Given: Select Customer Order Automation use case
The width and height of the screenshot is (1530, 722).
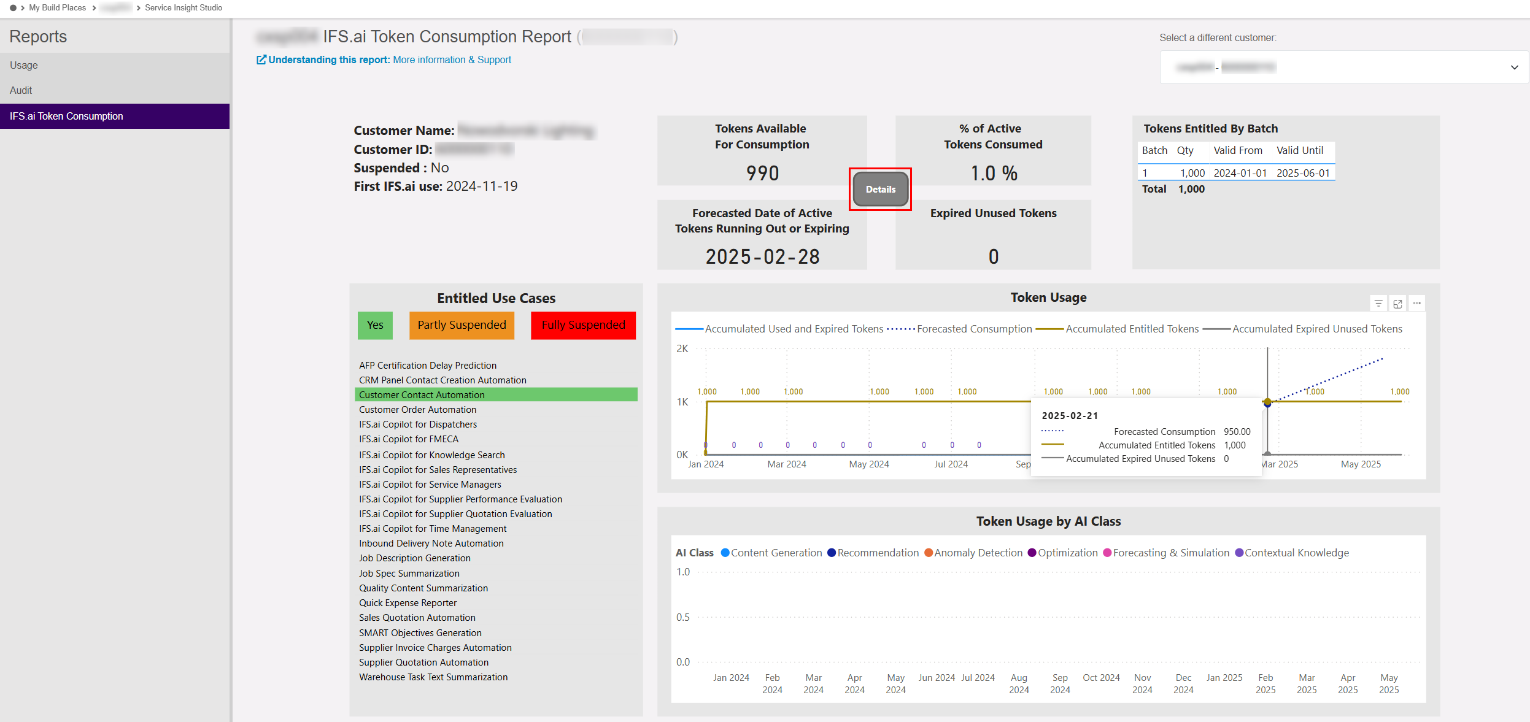Looking at the screenshot, I should 417,409.
